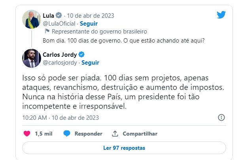Click the share arrow icon

115,134
